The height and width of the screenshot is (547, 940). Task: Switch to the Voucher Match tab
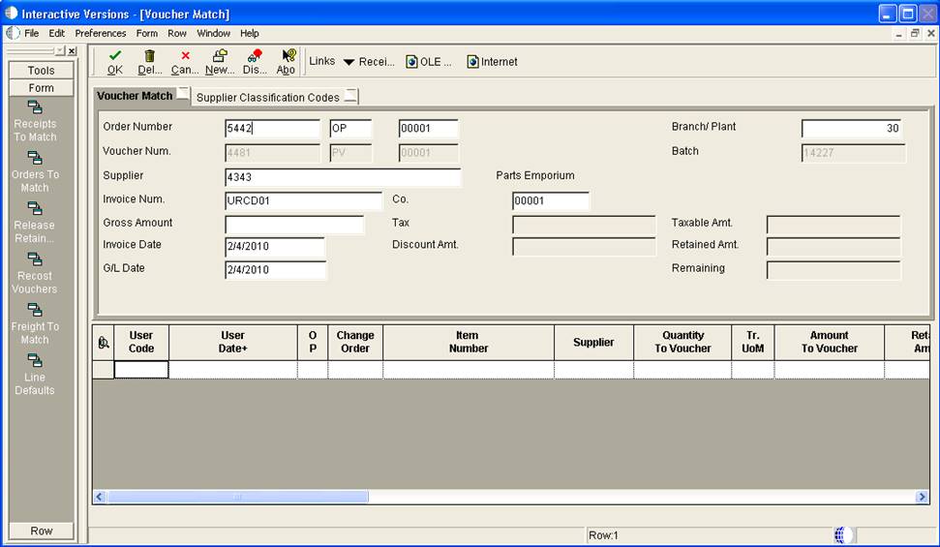pos(141,96)
